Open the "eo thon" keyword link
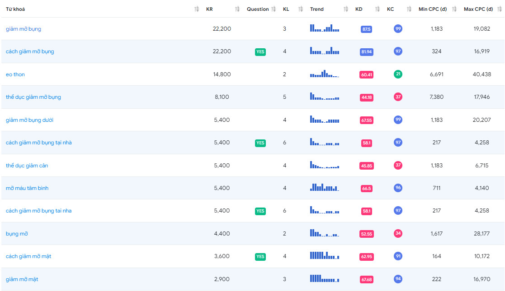The height and width of the screenshot is (291, 505). [15, 74]
